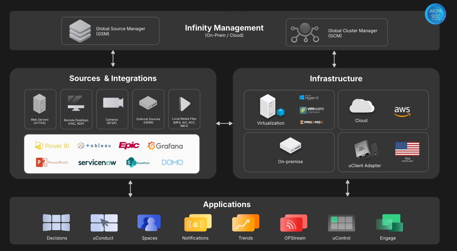Click the "Virtualization" label
Image resolution: width=457 pixels, height=251 pixels.
[x=271, y=123]
